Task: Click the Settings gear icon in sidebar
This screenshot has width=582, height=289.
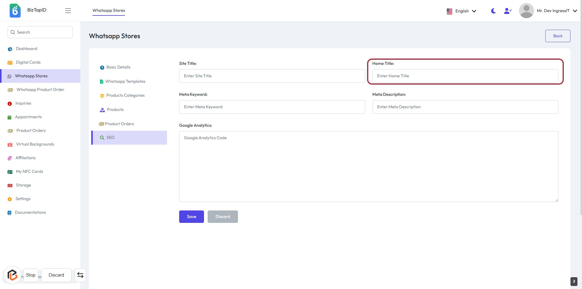Action: click(x=10, y=199)
